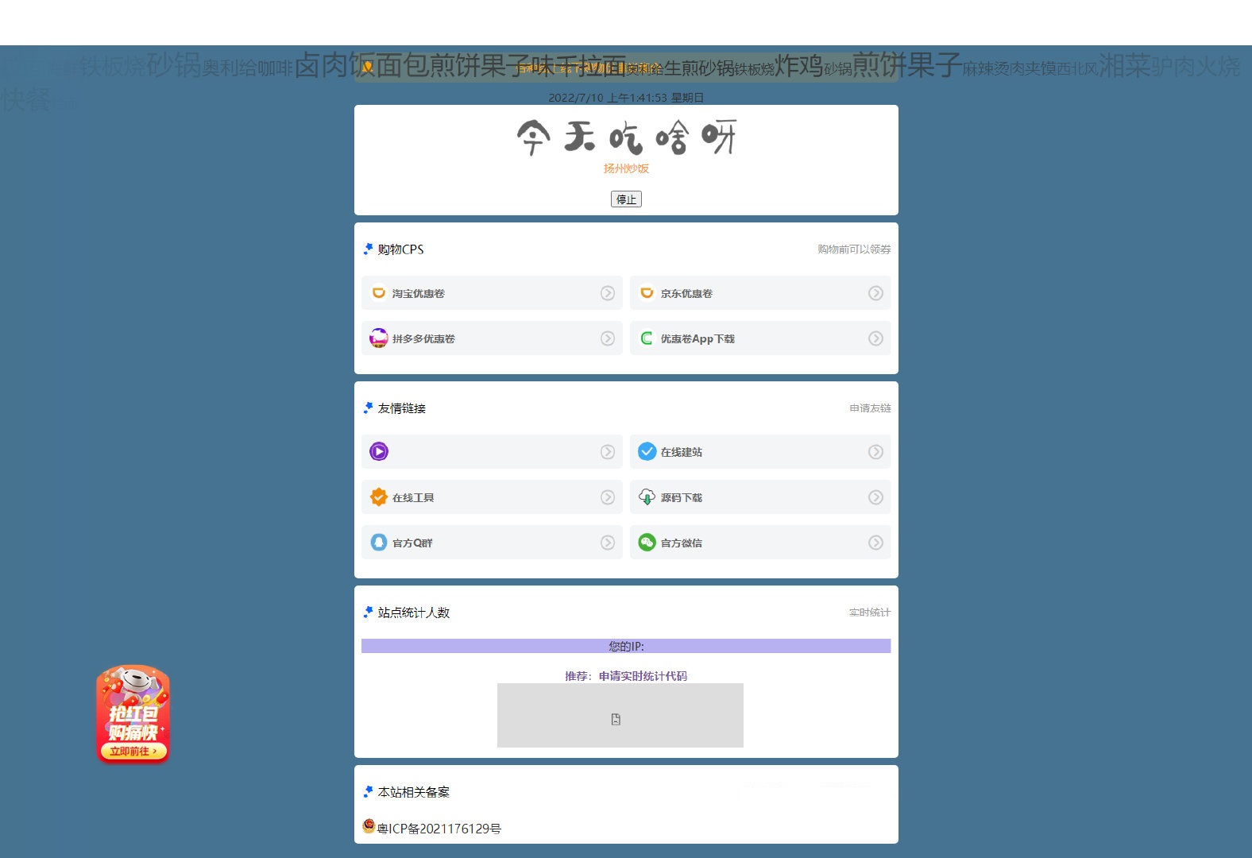
Task: Click the orange 在线工具 badge icon
Action: 379,497
